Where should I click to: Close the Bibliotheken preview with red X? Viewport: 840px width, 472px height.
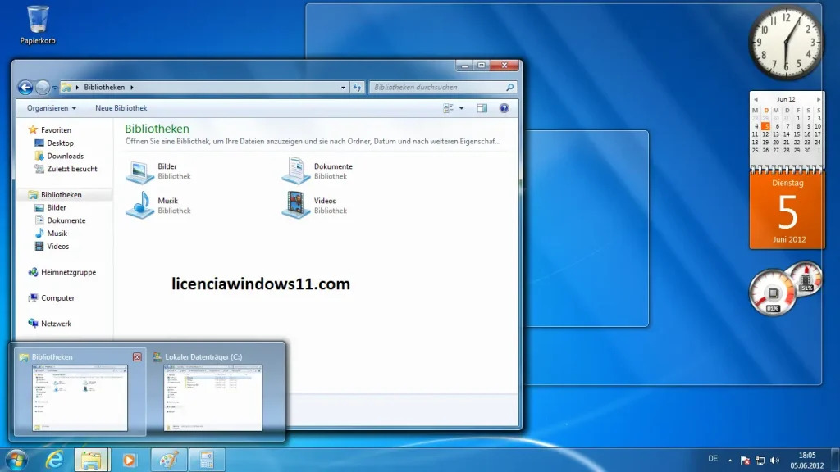tap(137, 357)
